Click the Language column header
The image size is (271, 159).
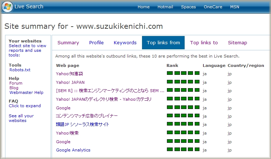pyautogui.click(x=214, y=65)
